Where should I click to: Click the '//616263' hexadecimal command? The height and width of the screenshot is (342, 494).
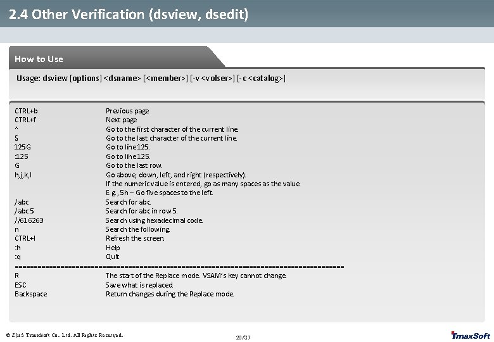[x=29, y=220]
